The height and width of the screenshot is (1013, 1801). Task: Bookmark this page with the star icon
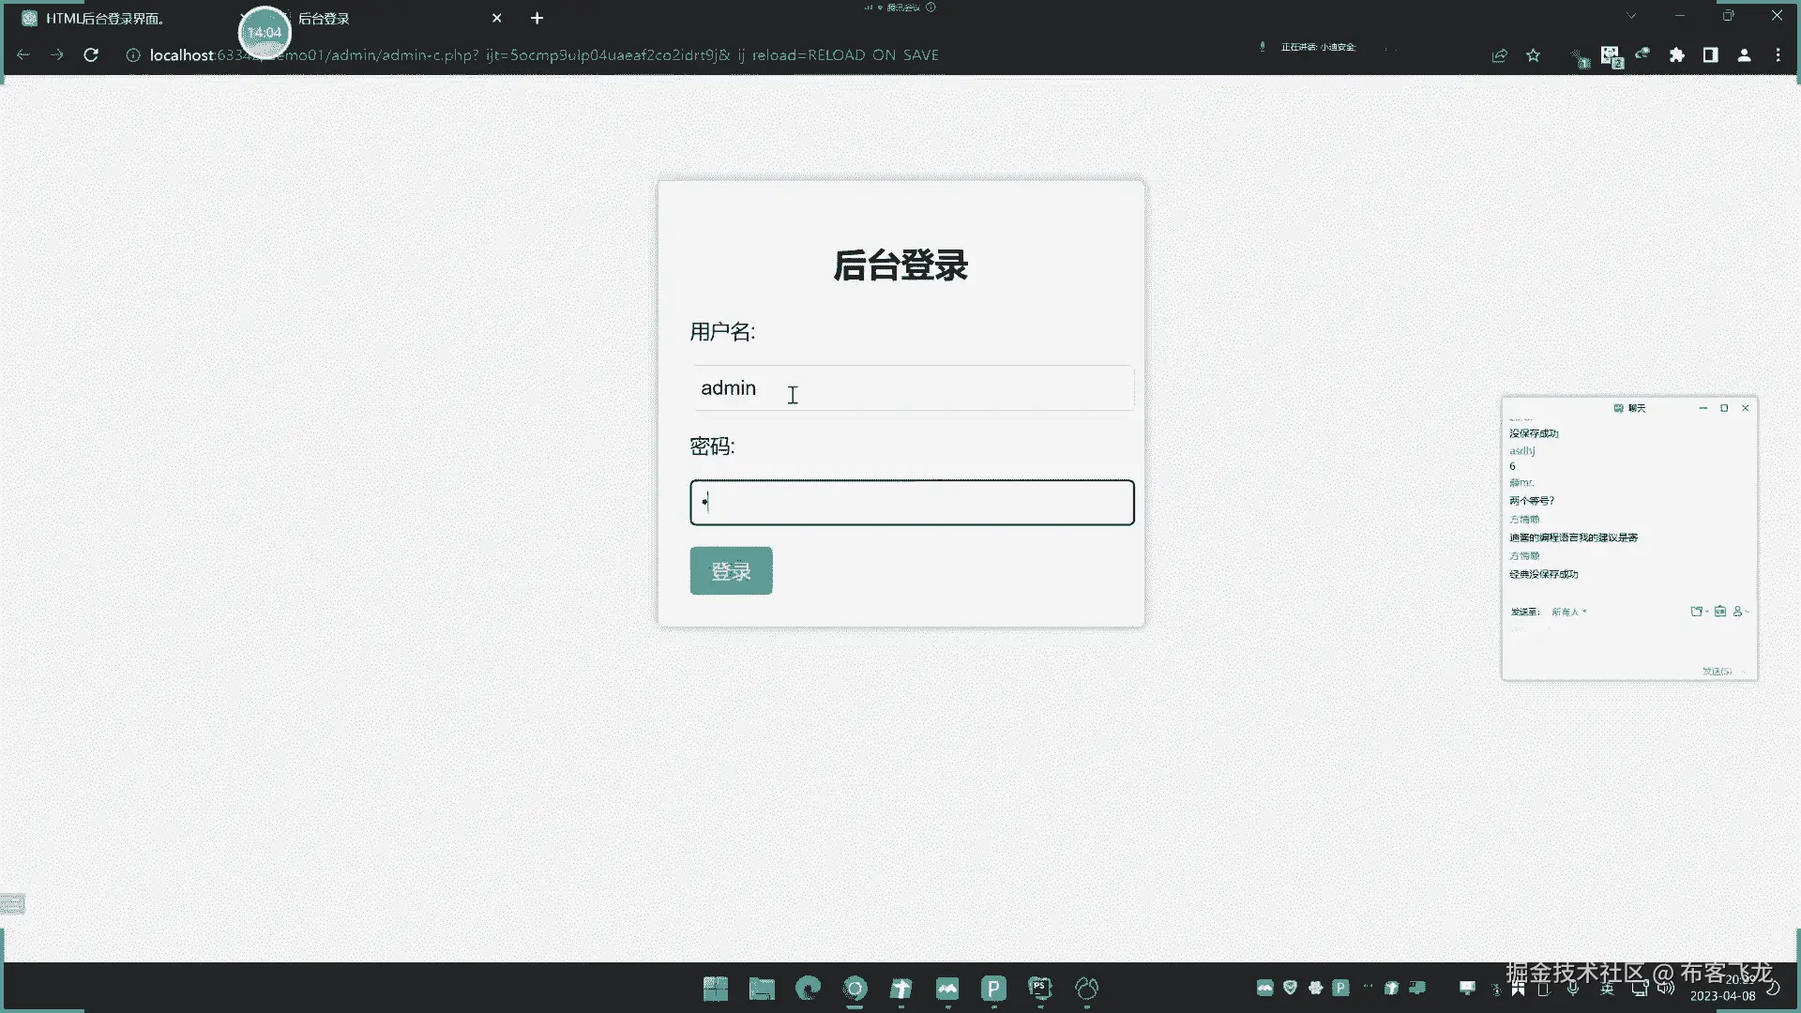(x=1533, y=55)
